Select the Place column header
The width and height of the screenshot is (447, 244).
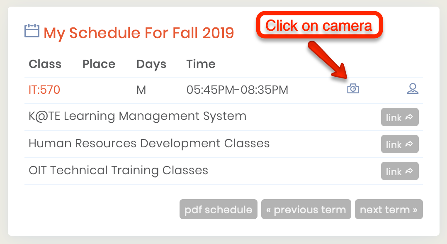click(99, 64)
